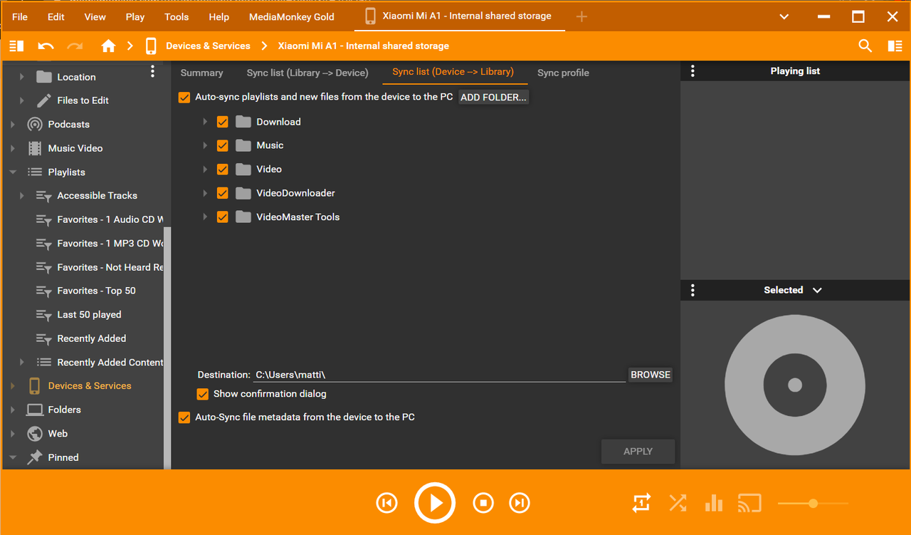Click the BROWSE button
The image size is (911, 535).
[651, 375]
